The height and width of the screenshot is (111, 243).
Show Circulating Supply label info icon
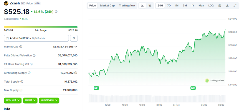point(29,73)
